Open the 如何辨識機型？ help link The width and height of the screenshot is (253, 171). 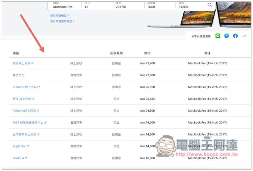click(59, 15)
